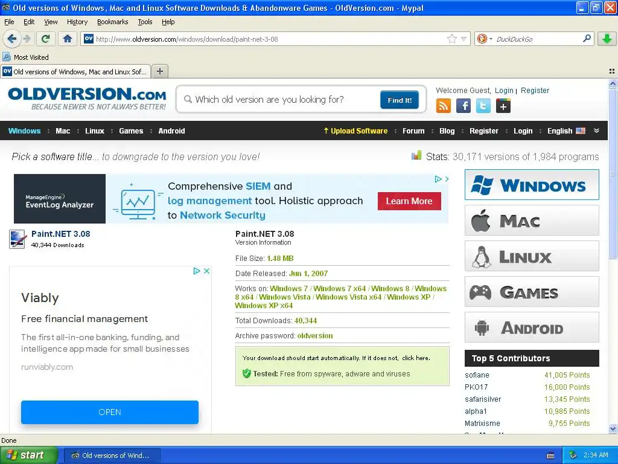Viewport: 618px width, 464px height.
Task: Select the Old versions of Windows browser tab
Action: pyautogui.click(x=75, y=71)
